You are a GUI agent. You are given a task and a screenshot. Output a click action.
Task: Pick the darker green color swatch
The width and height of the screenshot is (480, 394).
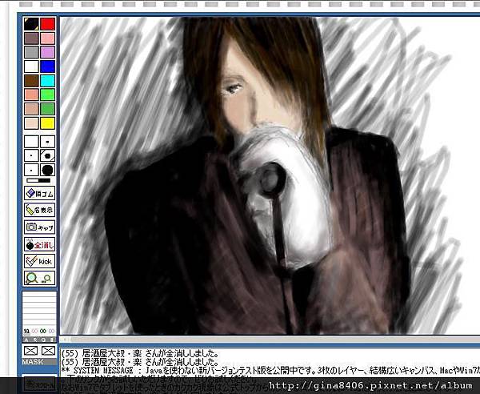point(48,109)
